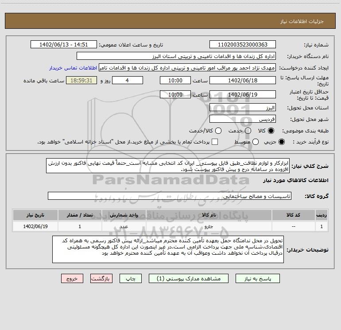Viewport: 341px width, 330px height.
Task: Select the کالا radio button
Action: [271, 131]
